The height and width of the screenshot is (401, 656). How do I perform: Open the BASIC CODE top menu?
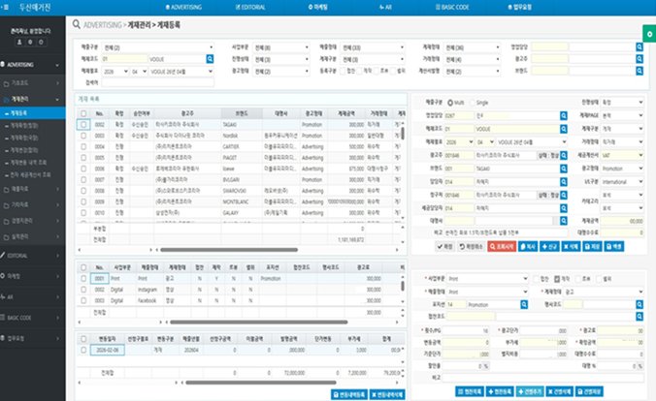point(452,7)
